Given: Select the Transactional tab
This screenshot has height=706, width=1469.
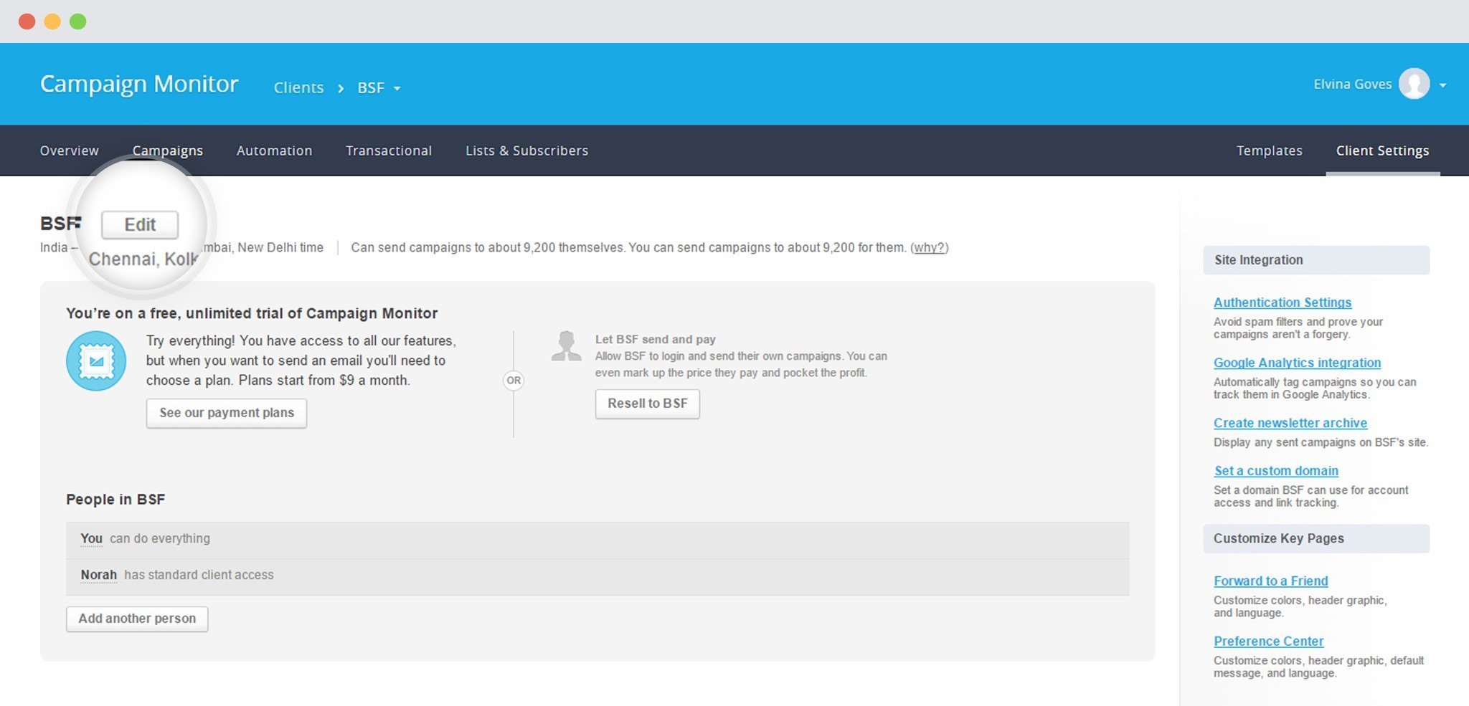Looking at the screenshot, I should (389, 151).
